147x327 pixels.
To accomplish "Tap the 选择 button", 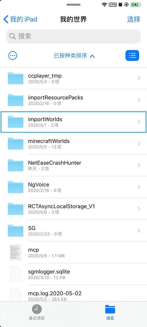I will 134,19.
